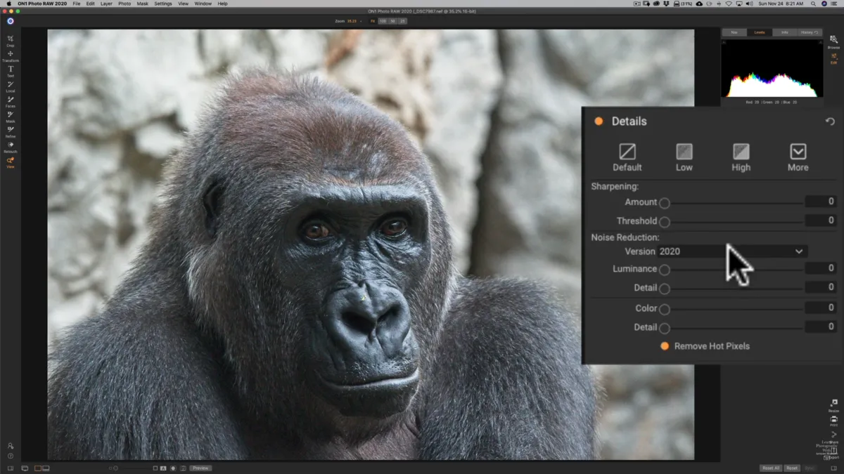The width and height of the screenshot is (844, 474).
Task: Open the Layer menu
Action: coord(106,4)
